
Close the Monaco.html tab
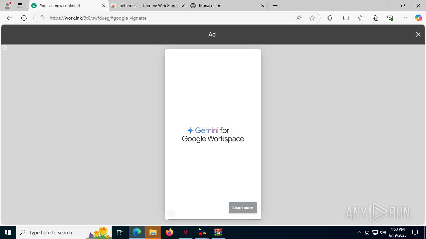pos(263,6)
